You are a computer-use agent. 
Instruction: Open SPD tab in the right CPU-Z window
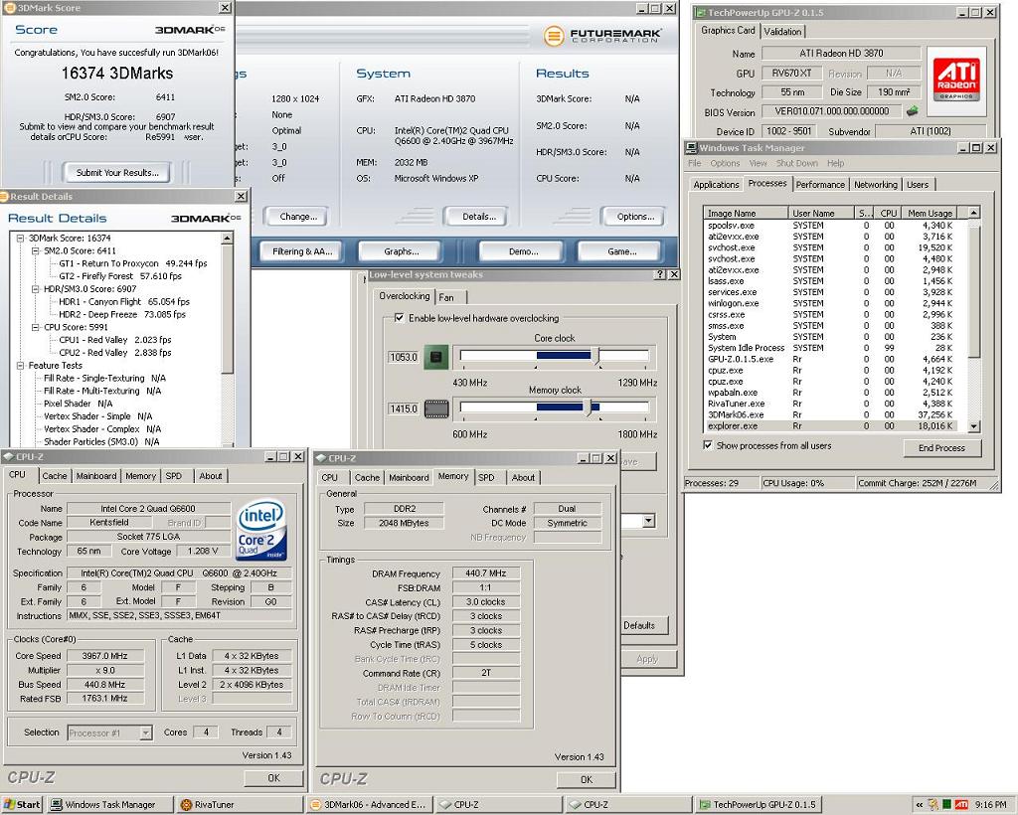tap(486, 478)
